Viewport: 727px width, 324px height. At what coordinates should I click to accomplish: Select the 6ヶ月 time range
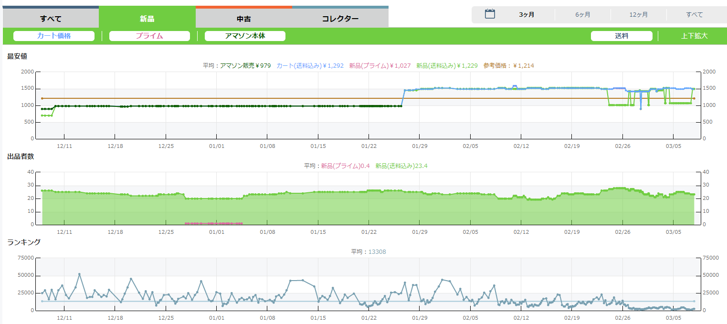point(583,15)
